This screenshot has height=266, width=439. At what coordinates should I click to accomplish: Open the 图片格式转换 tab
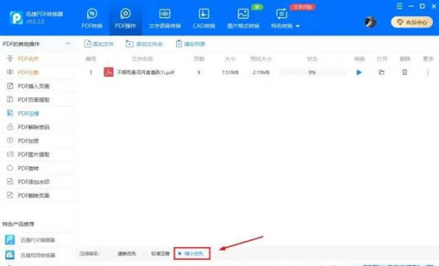point(243,18)
